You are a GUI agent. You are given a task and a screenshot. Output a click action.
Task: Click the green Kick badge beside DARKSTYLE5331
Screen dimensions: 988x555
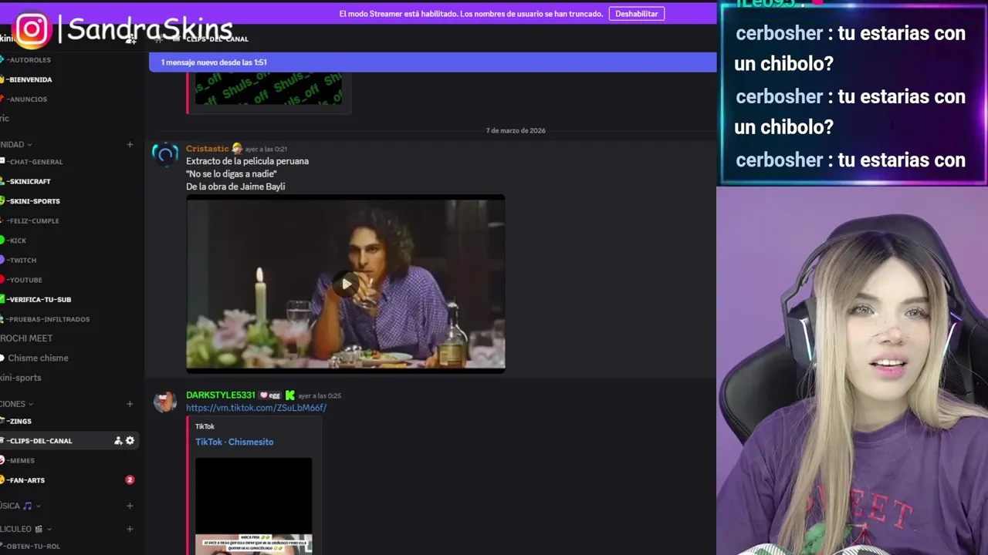(x=289, y=395)
